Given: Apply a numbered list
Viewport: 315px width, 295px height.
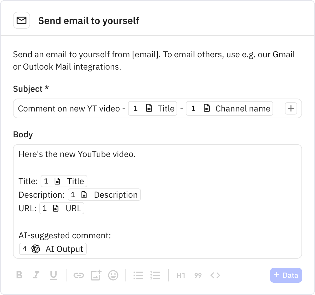Looking at the screenshot, I should coord(156,275).
